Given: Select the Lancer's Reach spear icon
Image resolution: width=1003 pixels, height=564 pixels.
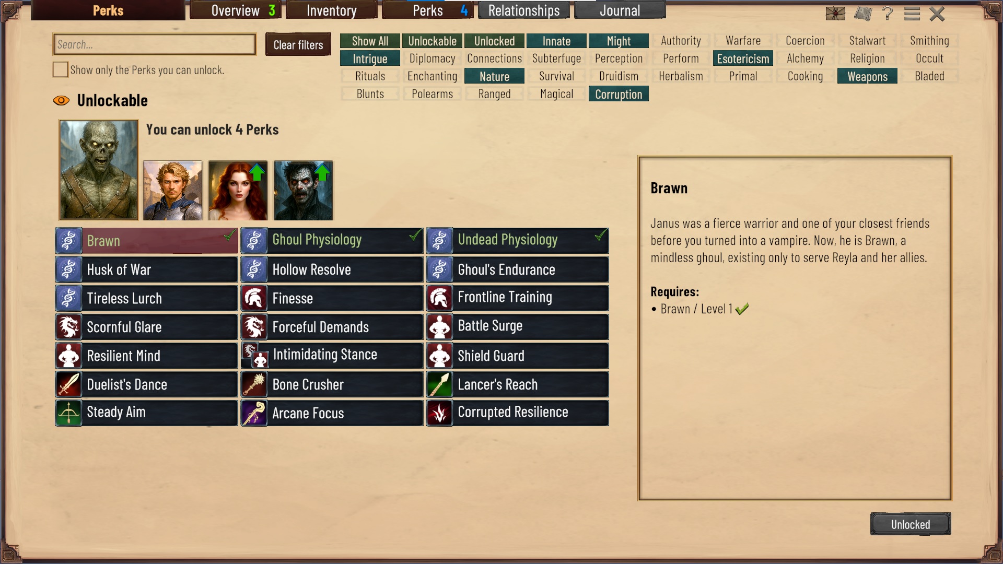Looking at the screenshot, I should click(439, 384).
